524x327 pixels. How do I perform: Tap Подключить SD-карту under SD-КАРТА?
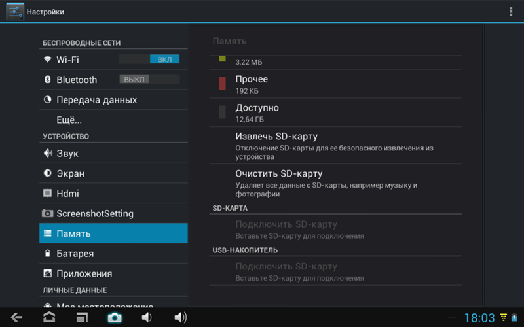coord(335,230)
